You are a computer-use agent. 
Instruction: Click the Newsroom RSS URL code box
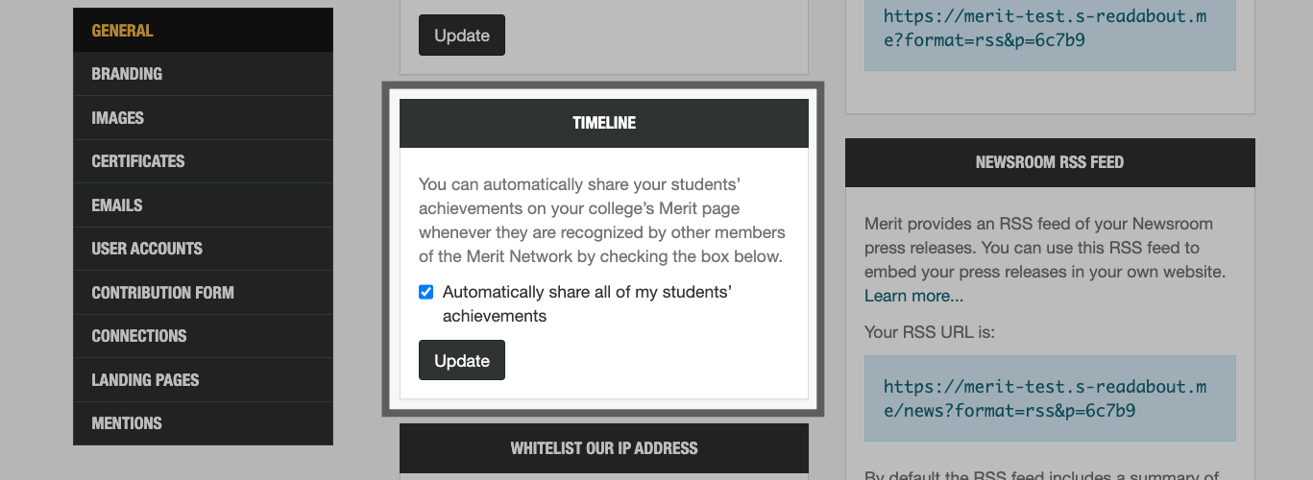[x=1050, y=398]
